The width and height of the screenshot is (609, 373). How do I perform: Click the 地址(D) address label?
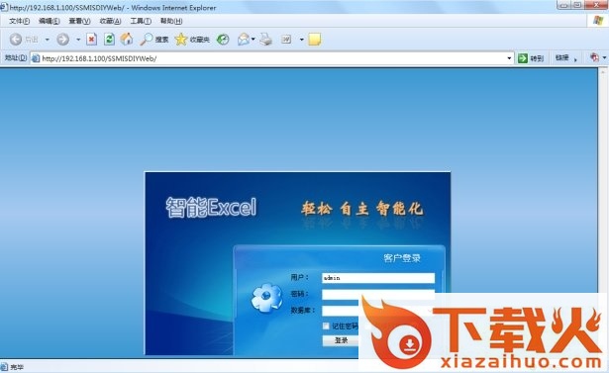tap(16, 57)
